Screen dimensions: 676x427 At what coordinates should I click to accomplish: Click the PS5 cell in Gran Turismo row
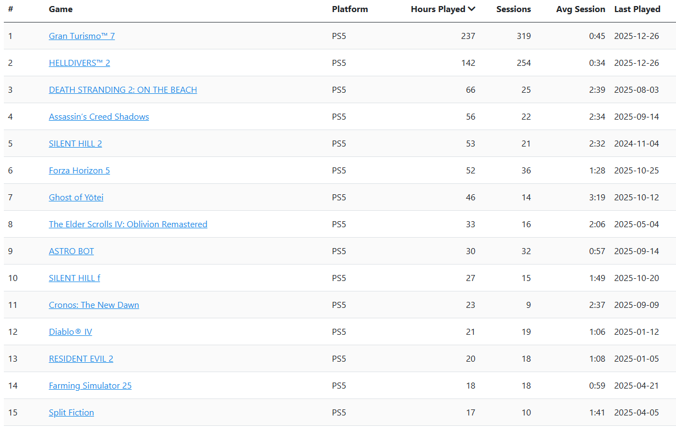[339, 36]
